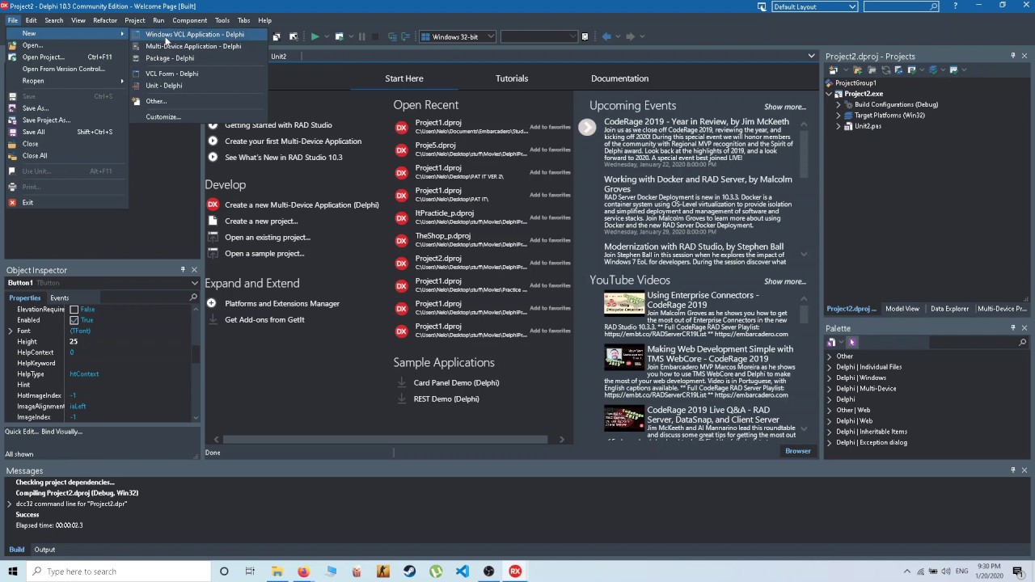Click the play circle beside Upcoming Events
The height and width of the screenshot is (582, 1035).
coord(587,127)
